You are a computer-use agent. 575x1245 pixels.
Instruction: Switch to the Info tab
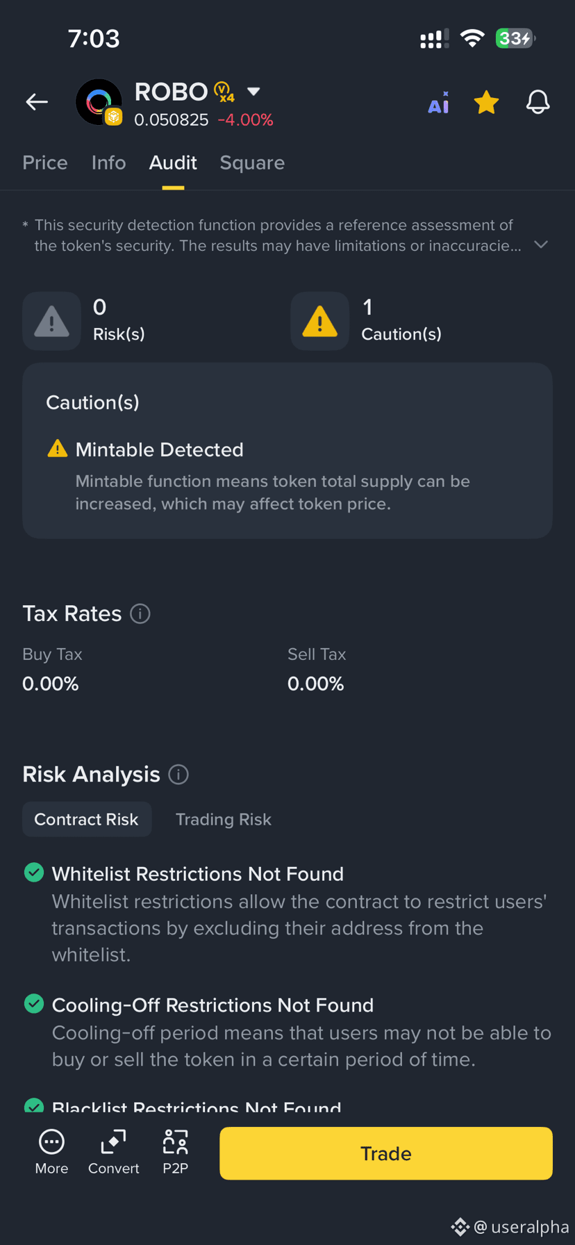109,163
